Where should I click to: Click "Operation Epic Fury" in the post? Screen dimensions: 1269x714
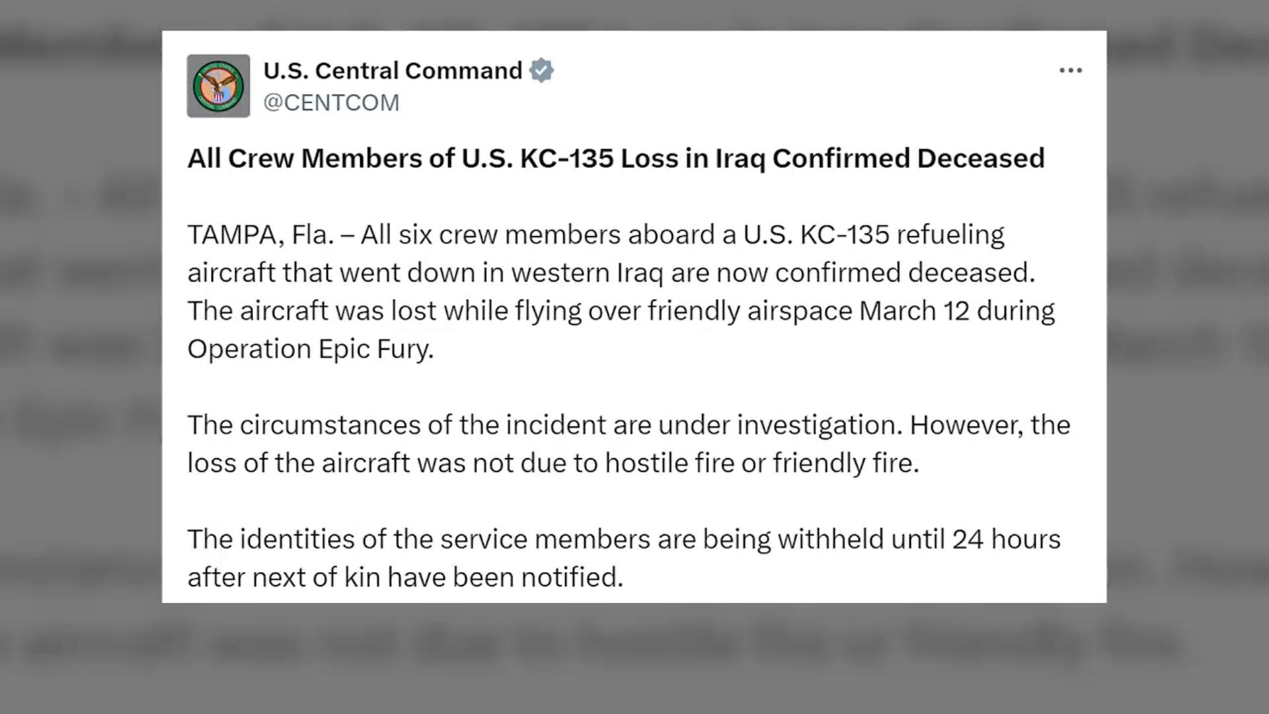(x=310, y=349)
